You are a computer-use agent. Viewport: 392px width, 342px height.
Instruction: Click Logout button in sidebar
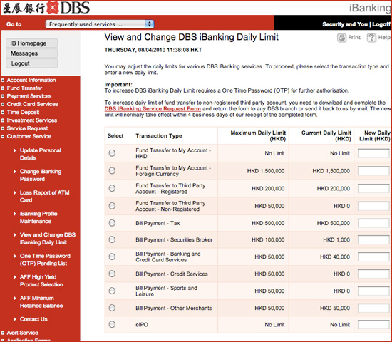click(32, 63)
